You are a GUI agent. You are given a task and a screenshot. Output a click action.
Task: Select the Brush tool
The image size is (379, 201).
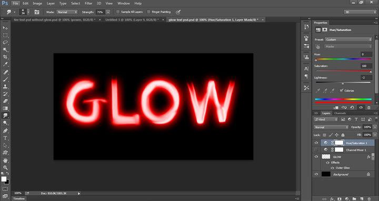5,79
